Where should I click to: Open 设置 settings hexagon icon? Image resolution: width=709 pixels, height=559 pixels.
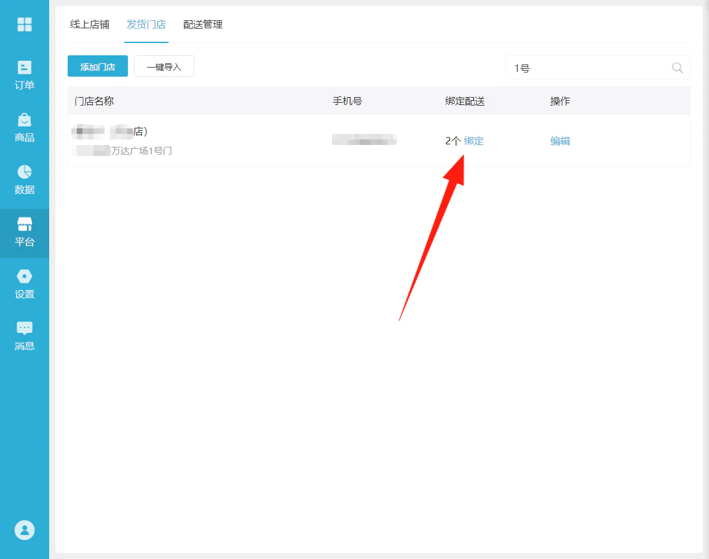point(25,276)
